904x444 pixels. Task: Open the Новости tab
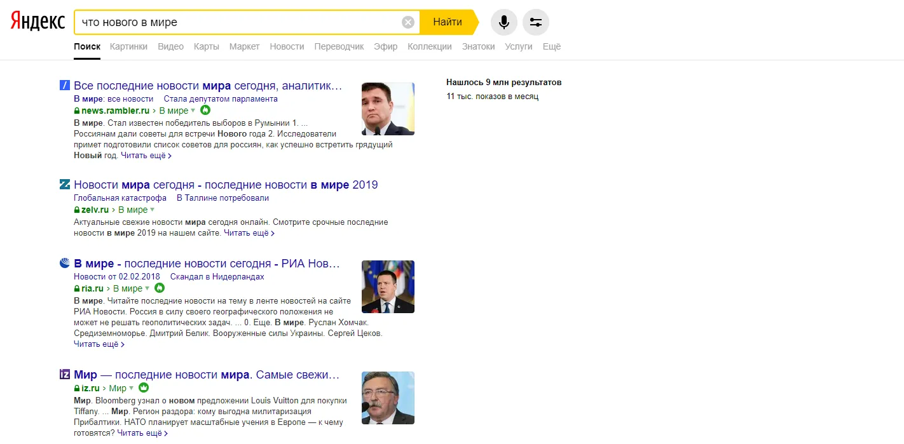287,46
